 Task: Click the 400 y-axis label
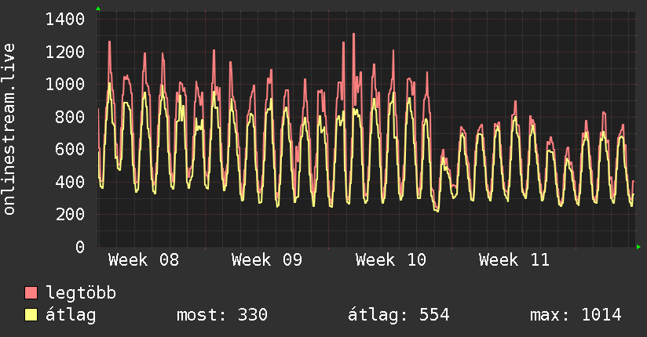click(70, 182)
